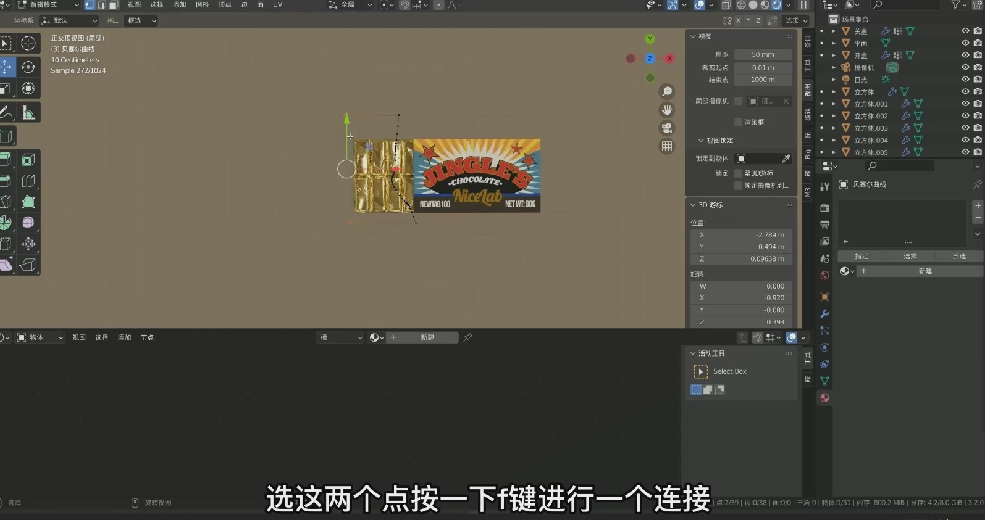985x520 pixels.
Task: Select the Measure tool
Action: [x=28, y=112]
